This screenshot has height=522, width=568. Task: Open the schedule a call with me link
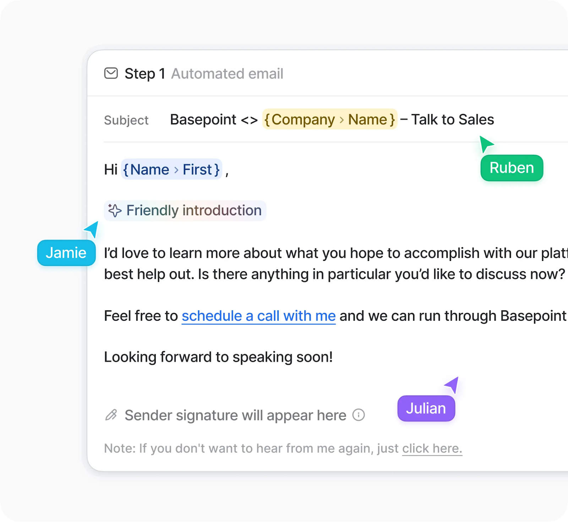(x=258, y=316)
